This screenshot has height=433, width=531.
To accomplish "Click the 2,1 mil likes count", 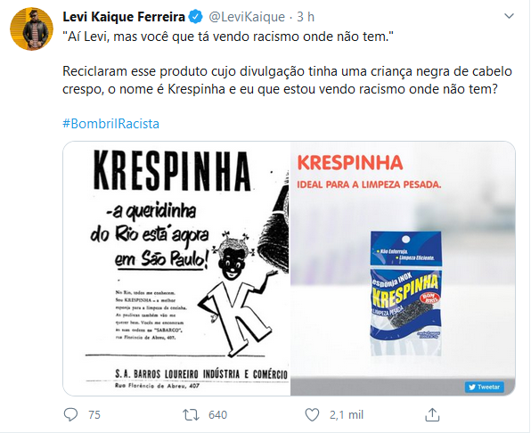I will click(x=347, y=414).
